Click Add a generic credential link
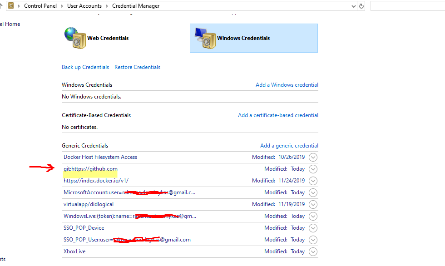Image resolution: width=445 pixels, height=266 pixels. 289,145
